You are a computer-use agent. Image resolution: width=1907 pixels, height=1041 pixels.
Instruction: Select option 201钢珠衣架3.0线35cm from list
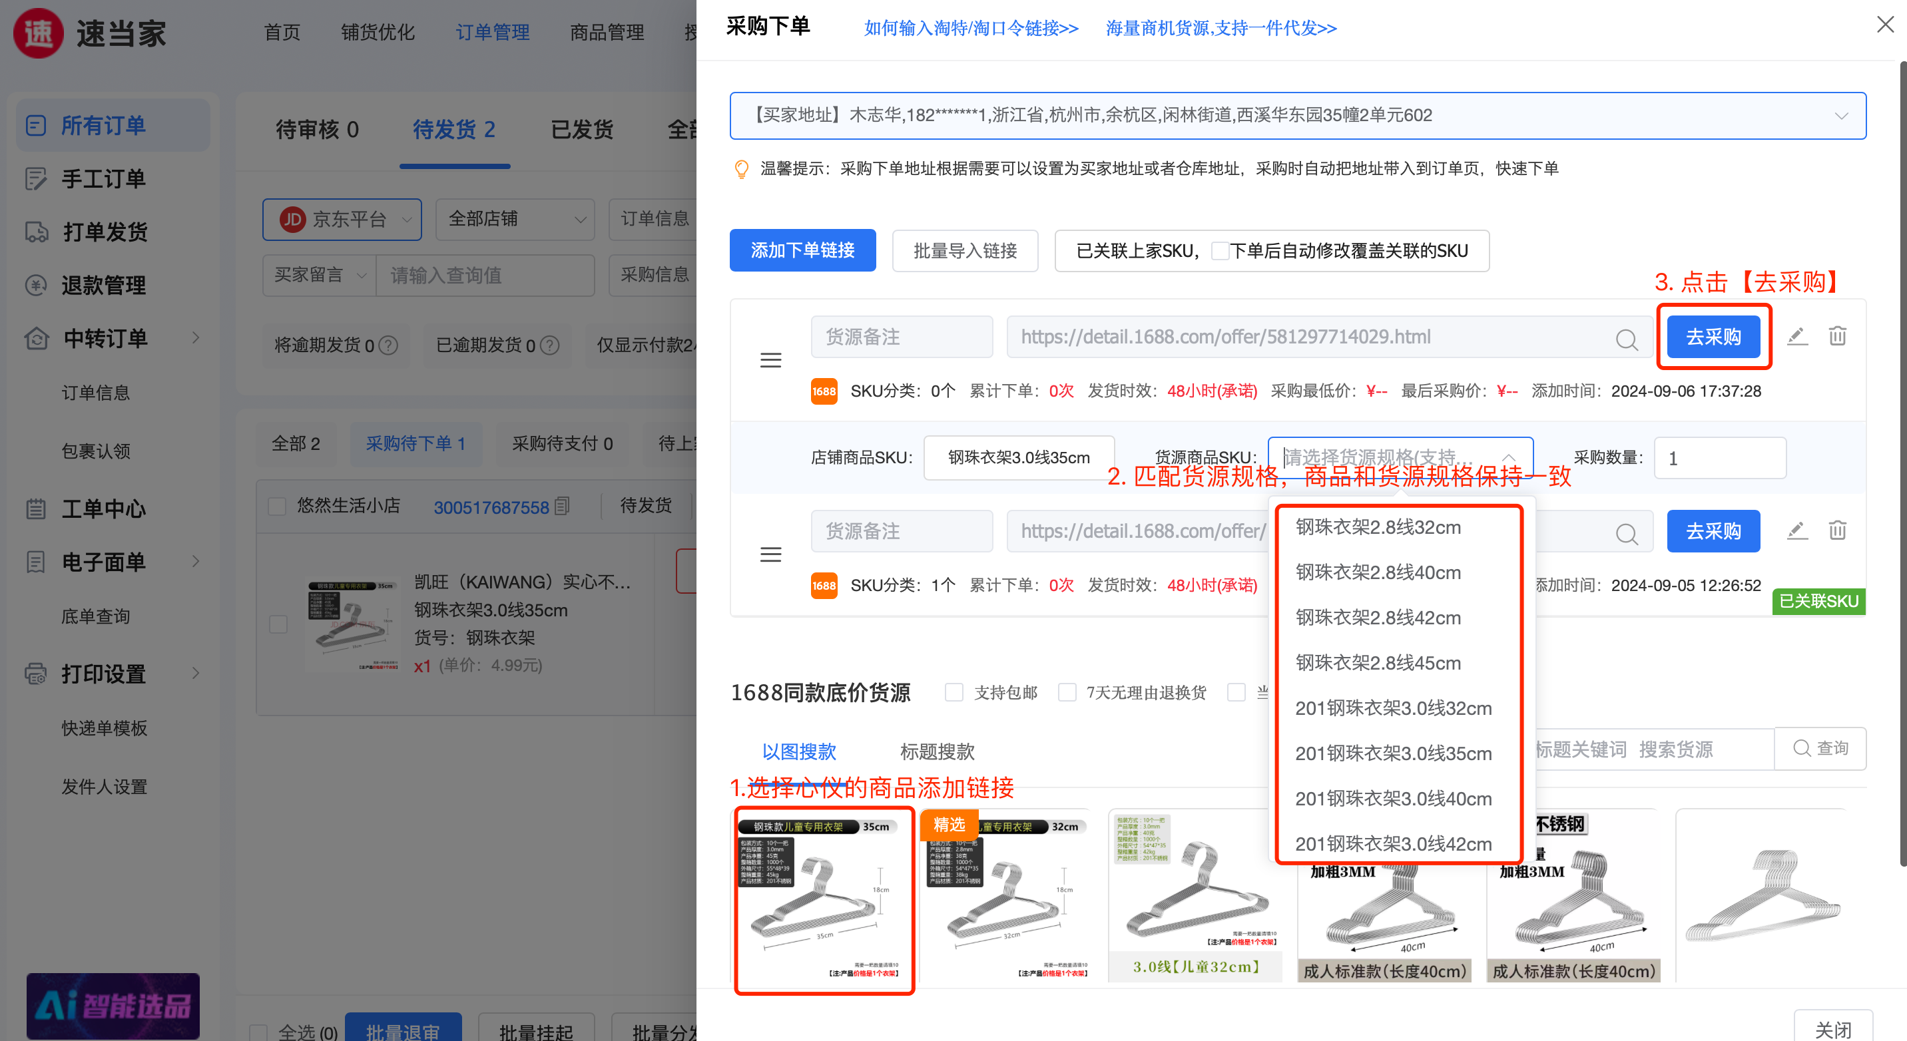point(1392,753)
